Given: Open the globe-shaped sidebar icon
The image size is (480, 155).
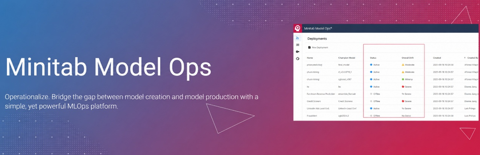Looking at the screenshot, I should pyautogui.click(x=297, y=59).
